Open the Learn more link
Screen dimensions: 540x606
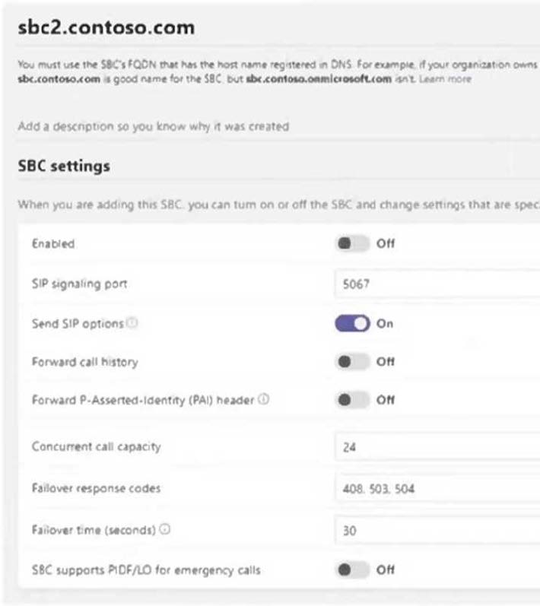(x=445, y=79)
